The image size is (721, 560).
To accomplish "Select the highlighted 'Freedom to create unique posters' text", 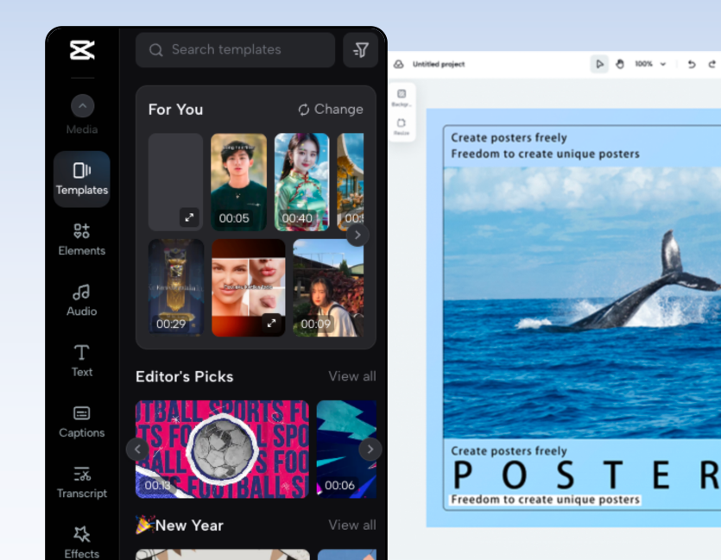I will [546, 500].
